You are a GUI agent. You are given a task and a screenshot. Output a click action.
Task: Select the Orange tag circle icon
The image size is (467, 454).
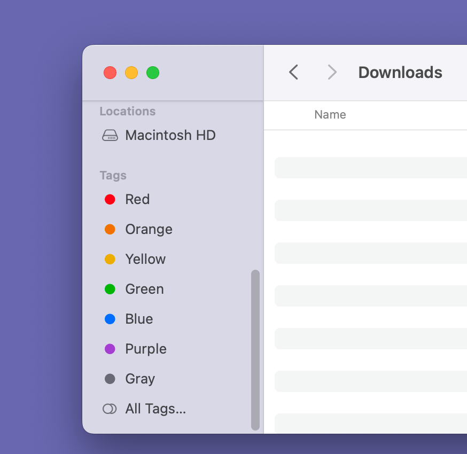pyautogui.click(x=110, y=229)
